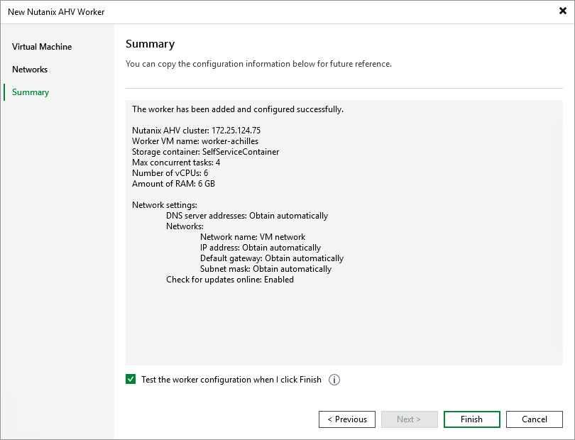
Task: Switch to the Virtual Machine step
Action: tap(40, 47)
